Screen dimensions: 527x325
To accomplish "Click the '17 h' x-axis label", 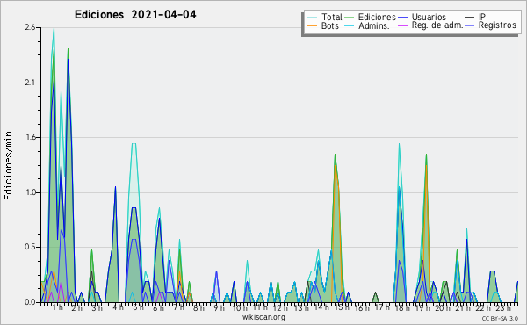I will tap(382, 307).
